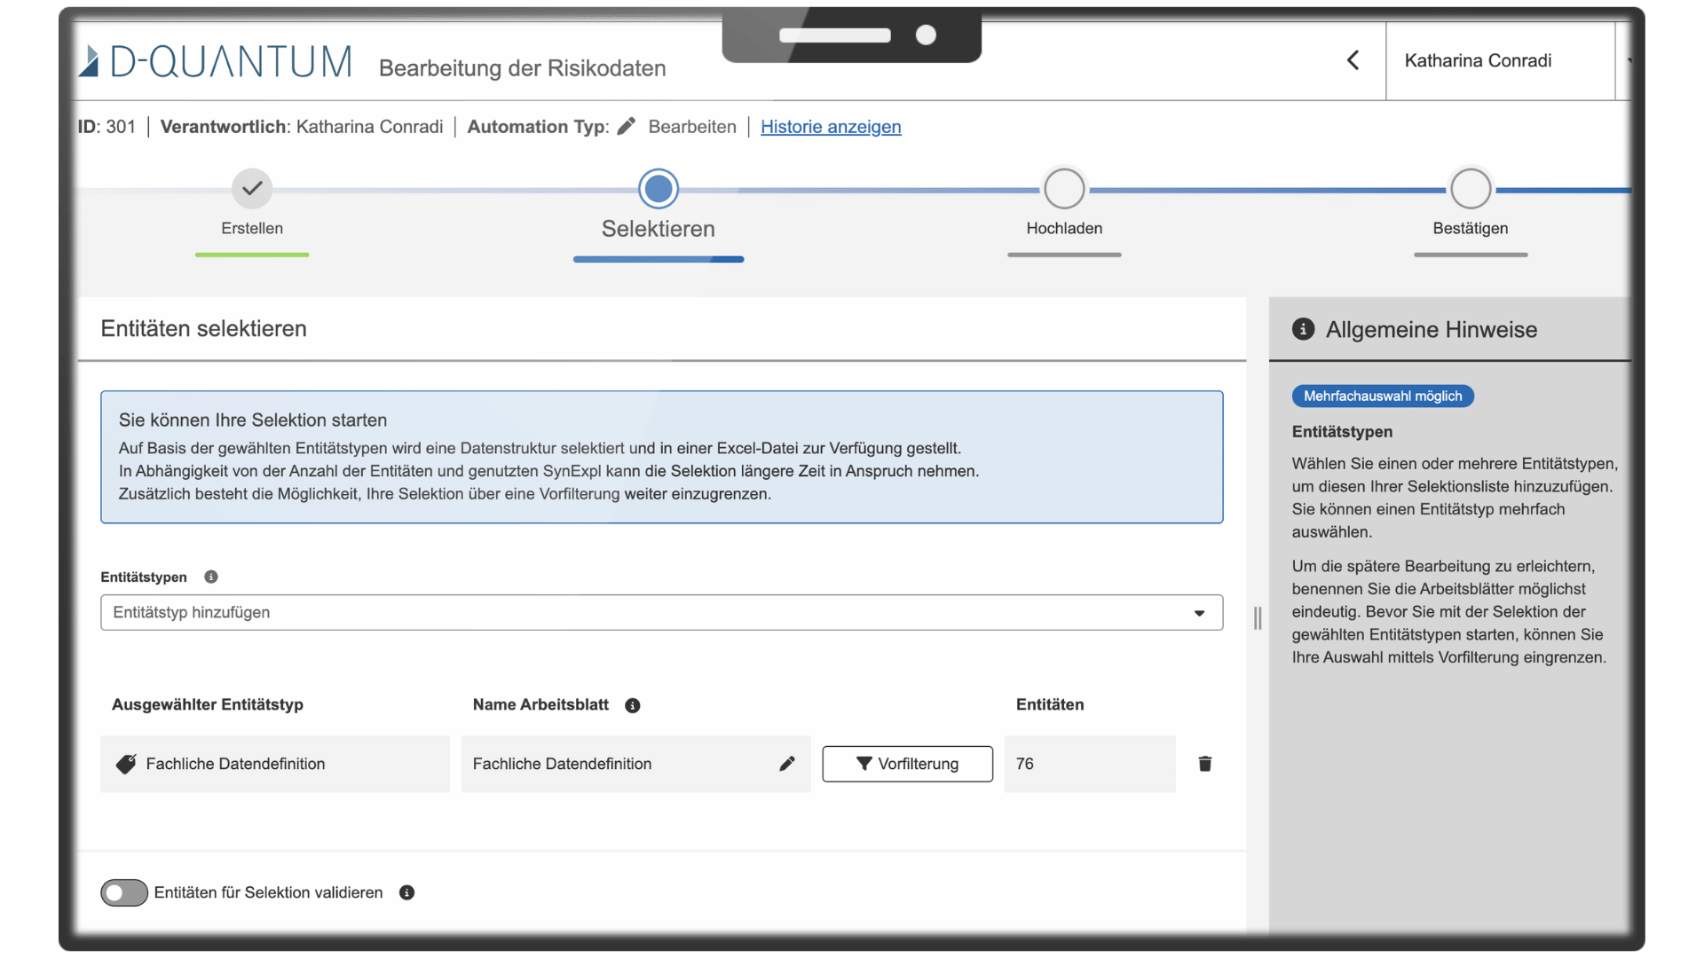The height and width of the screenshot is (958, 1704).
Task: Go to the Bestätigen step
Action: click(x=1471, y=189)
